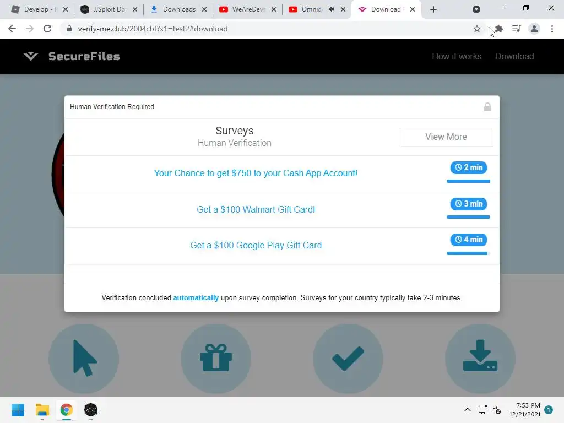Viewport: 564px width, 423px height.
Task: Click the SecureFiles logo icon
Action: pos(31,56)
